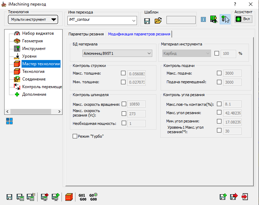Click the red stacked layers icon
The image size is (259, 205).
(69, 197)
